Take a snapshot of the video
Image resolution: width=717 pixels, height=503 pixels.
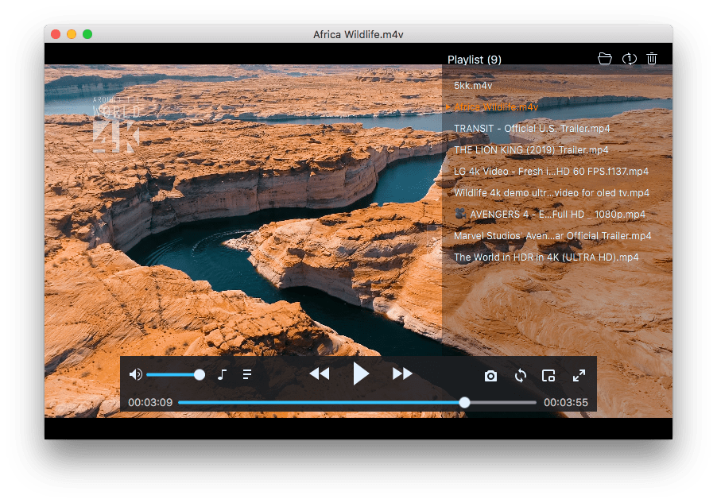point(490,375)
